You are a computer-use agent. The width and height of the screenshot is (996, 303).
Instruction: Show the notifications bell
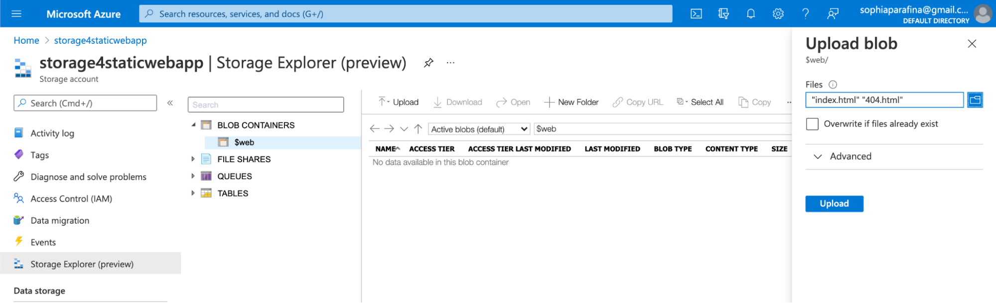pyautogui.click(x=751, y=14)
